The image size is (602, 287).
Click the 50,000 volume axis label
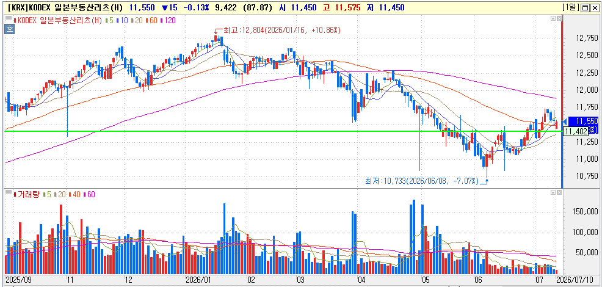[587, 252]
